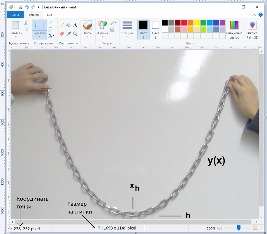Select the Fill with color (bucket) tool
This screenshot has height=234, width=267.
pos(68,25)
